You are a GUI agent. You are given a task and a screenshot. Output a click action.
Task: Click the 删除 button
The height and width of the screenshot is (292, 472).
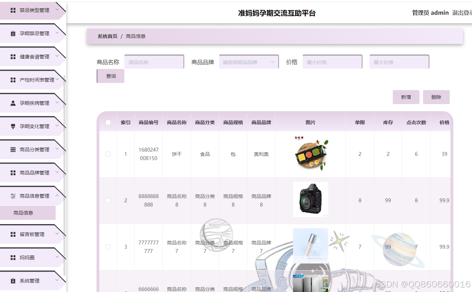tap(436, 97)
